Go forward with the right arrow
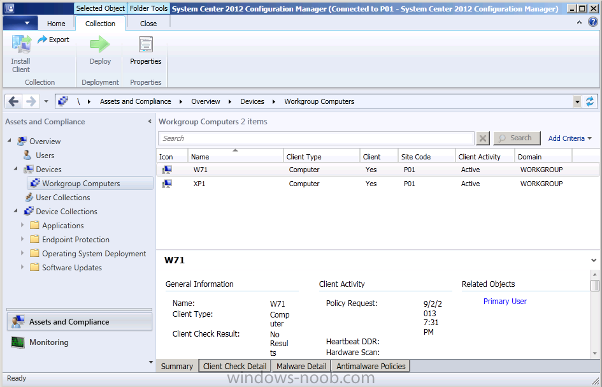This screenshot has width=602, height=387. pos(31,101)
